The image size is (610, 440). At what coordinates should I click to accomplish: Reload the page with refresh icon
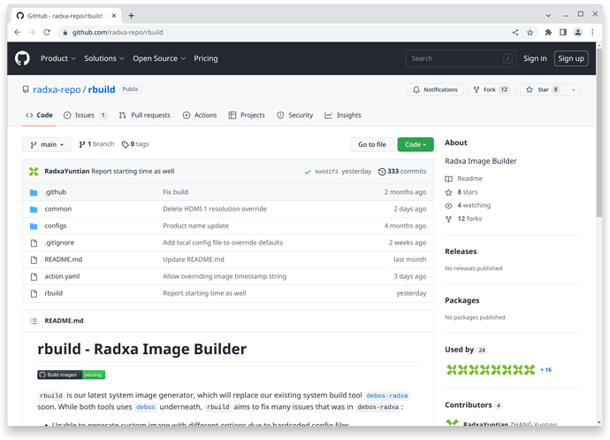click(x=47, y=33)
